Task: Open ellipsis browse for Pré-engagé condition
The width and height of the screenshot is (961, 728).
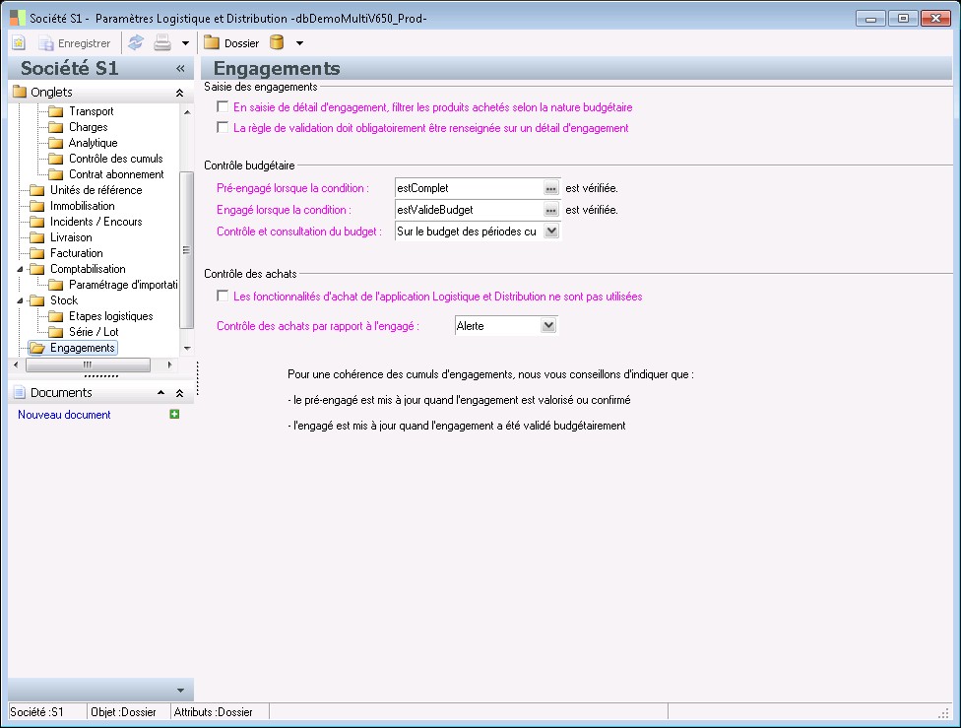Action: [551, 188]
